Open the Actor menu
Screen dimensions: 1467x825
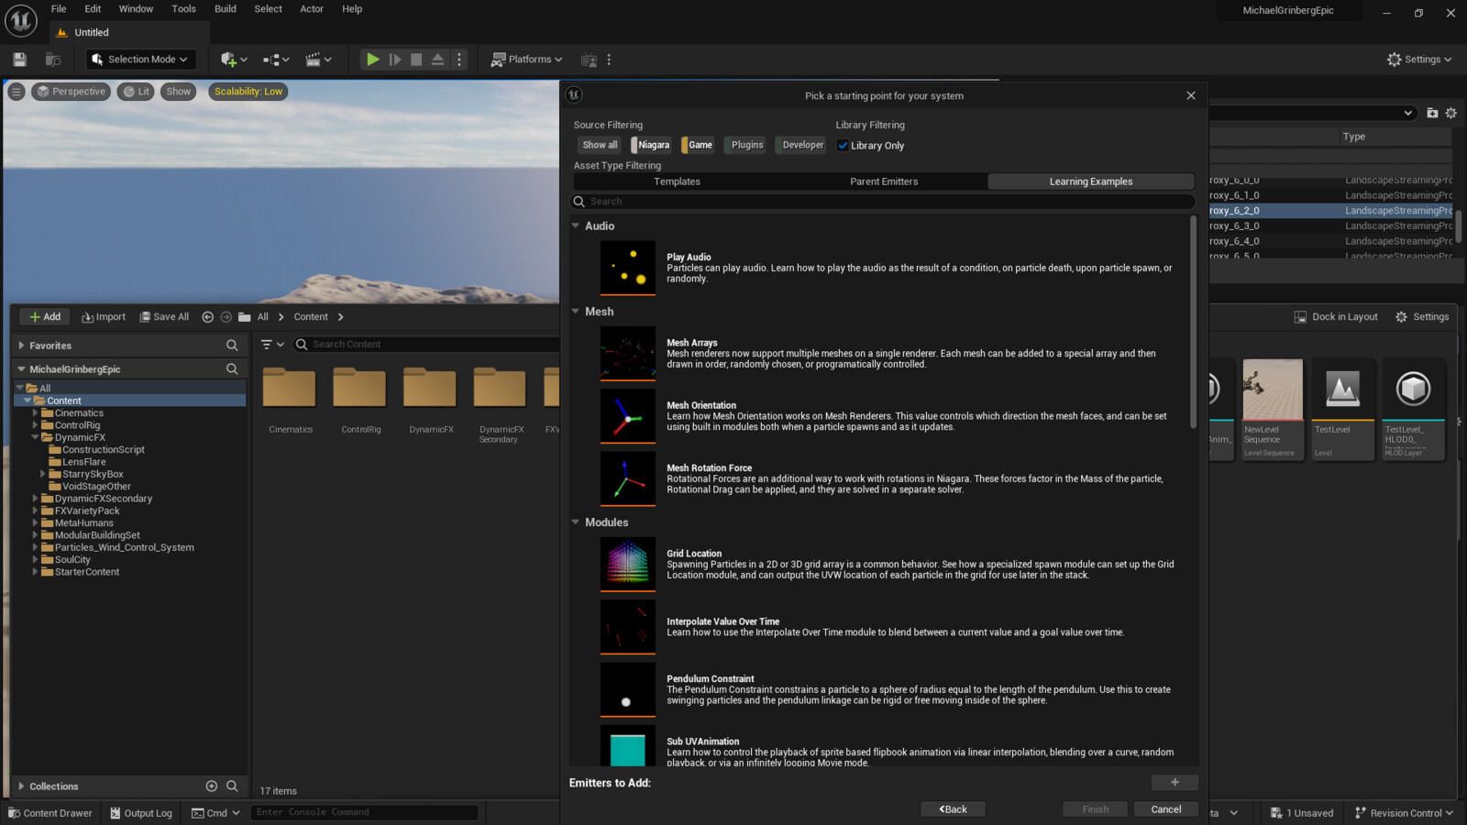click(312, 9)
